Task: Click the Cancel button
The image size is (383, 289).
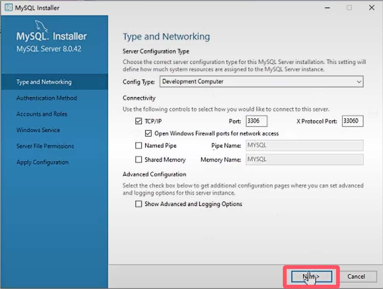Action: click(356, 277)
